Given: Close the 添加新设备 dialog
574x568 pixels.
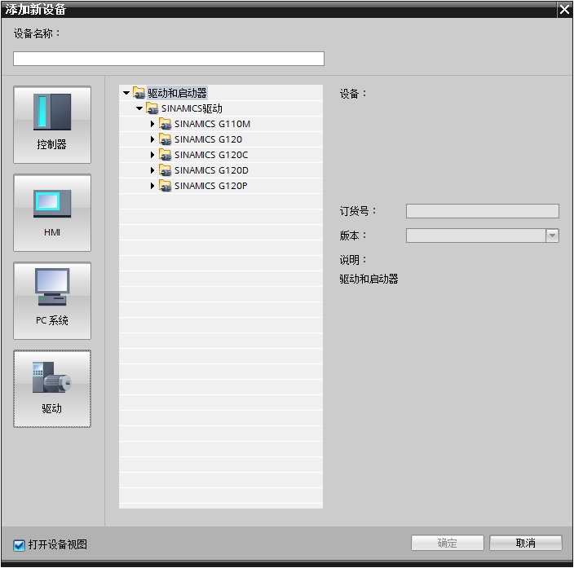Looking at the screenshot, I should (x=564, y=9).
